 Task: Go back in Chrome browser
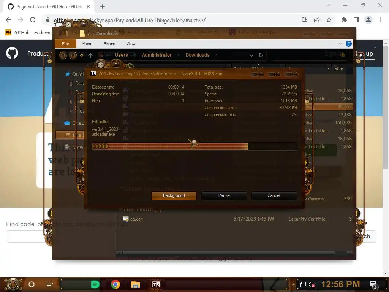coord(8,20)
